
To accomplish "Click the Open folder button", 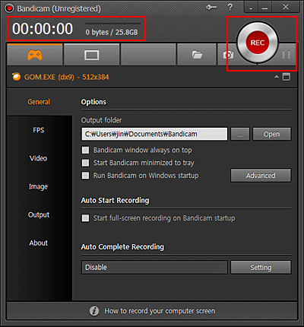I will 272,134.
